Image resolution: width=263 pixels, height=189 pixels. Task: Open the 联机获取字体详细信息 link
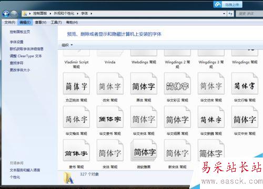(26, 49)
